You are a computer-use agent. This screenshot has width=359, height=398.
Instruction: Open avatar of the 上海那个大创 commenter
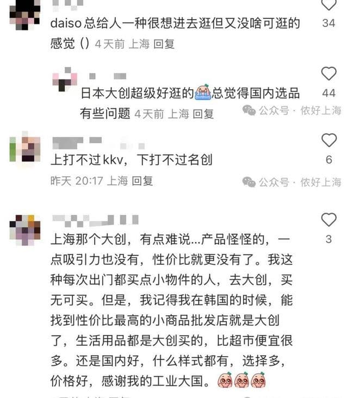[24, 230]
